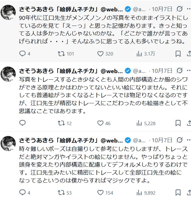191x198 pixels.
Task: Like the second tweet with 46 likes
Action: [100, 123]
